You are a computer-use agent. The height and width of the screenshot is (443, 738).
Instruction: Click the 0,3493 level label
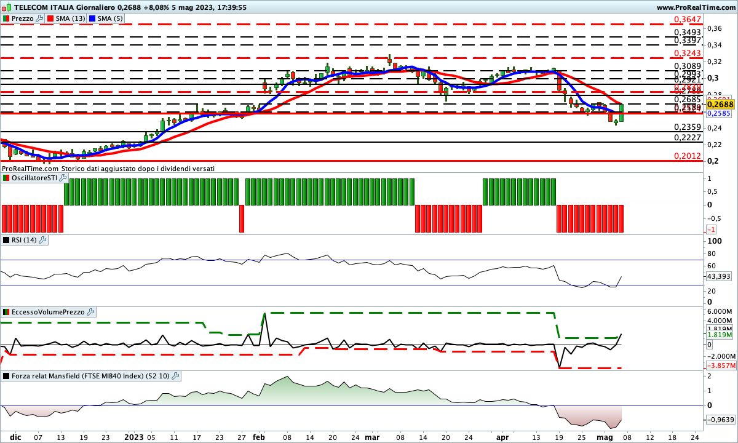688,32
